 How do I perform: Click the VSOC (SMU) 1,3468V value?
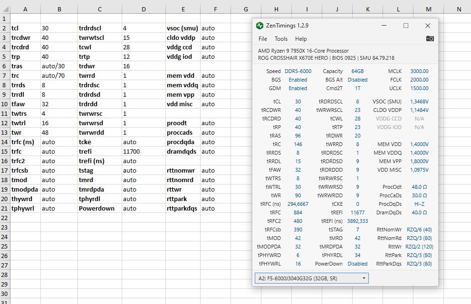pos(419,101)
